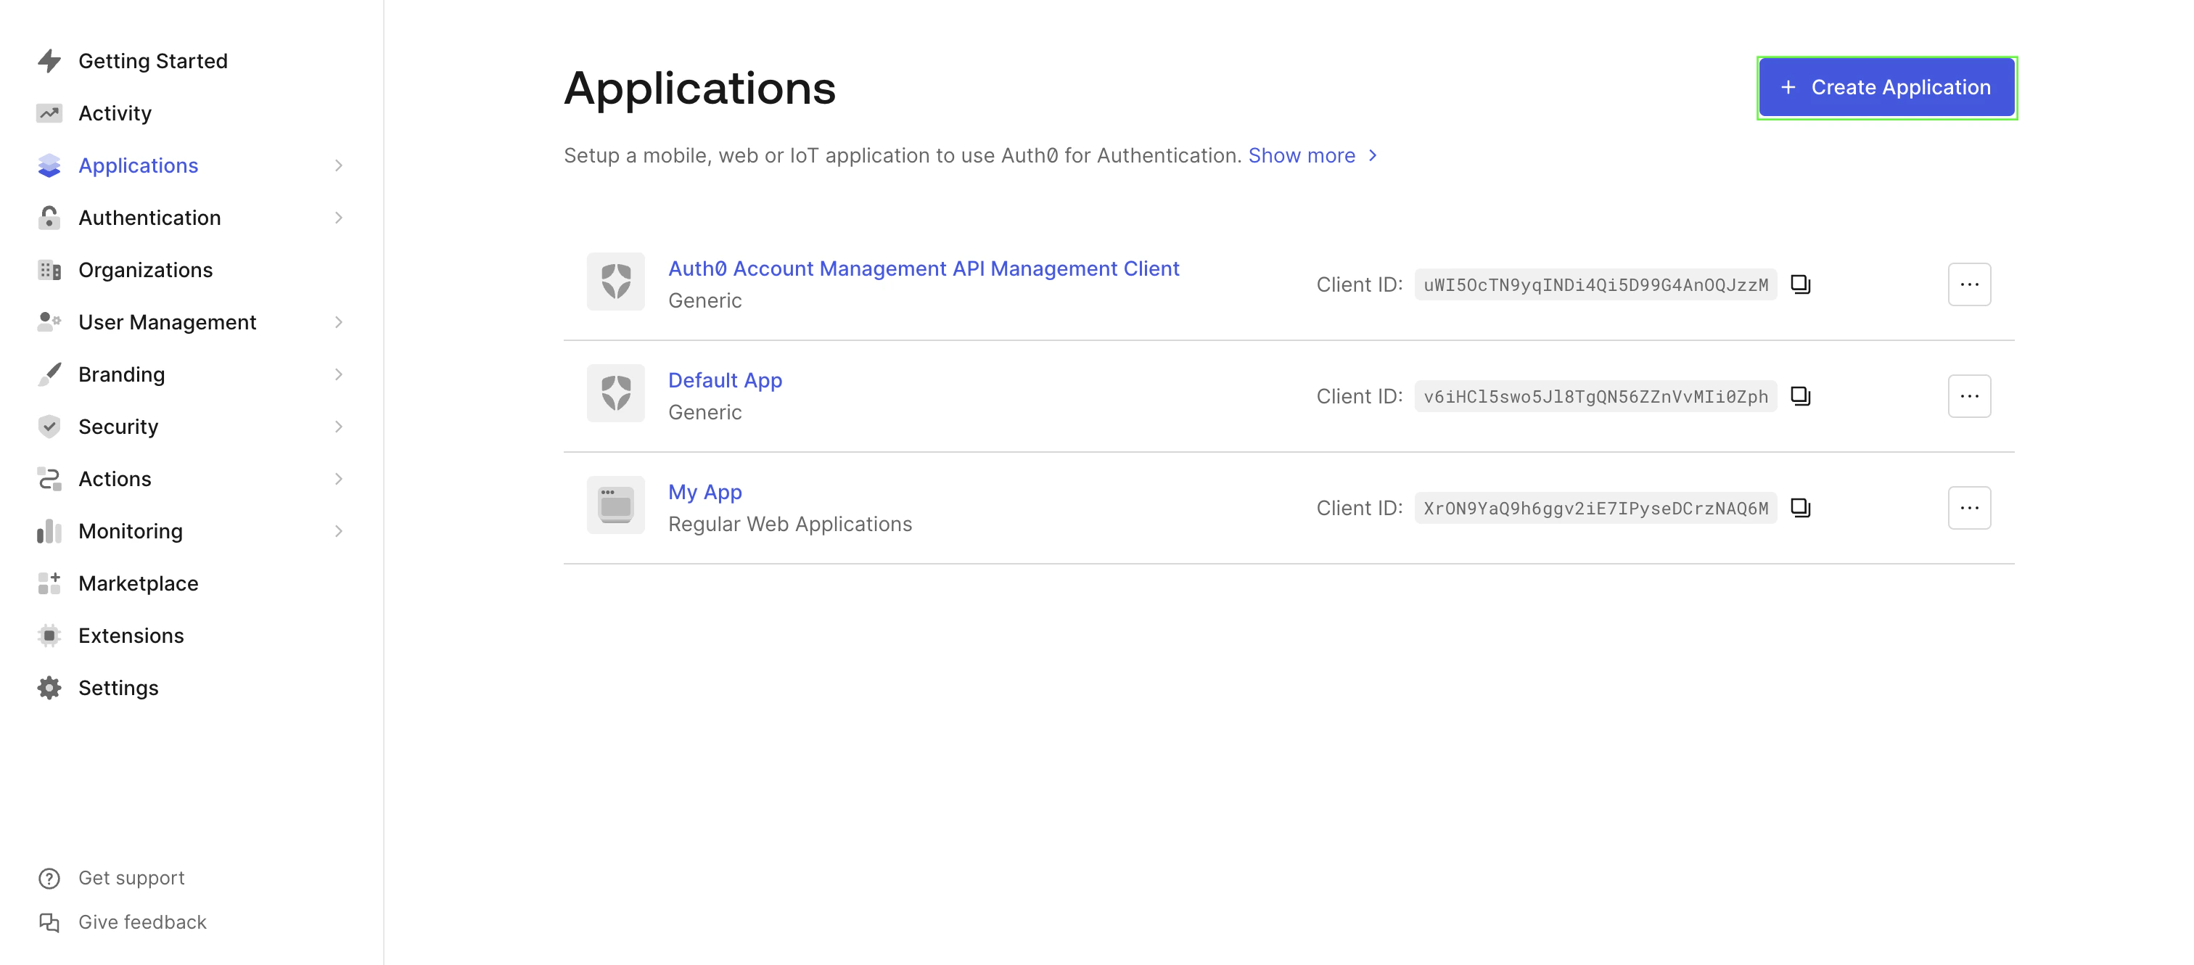Viewport: 2194px width, 965px height.
Task: Click the Settings gear icon
Action: click(49, 687)
